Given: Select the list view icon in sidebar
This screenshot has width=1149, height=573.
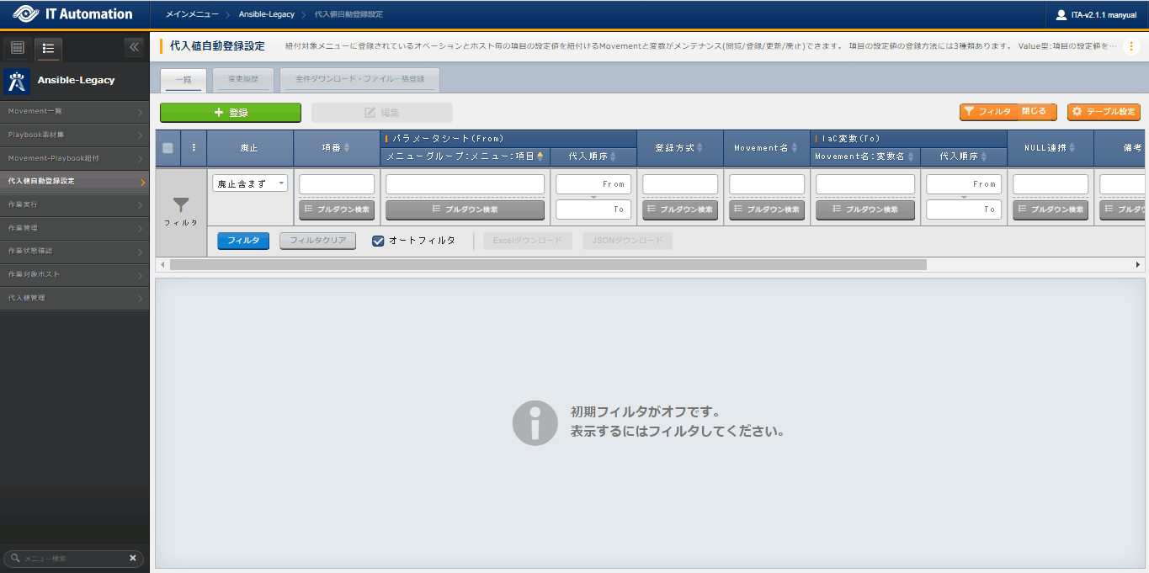Looking at the screenshot, I should (48, 48).
